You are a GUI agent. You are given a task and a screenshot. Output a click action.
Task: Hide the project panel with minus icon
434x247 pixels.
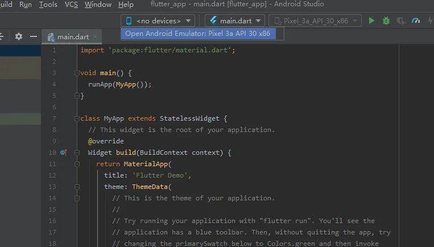coord(34,36)
